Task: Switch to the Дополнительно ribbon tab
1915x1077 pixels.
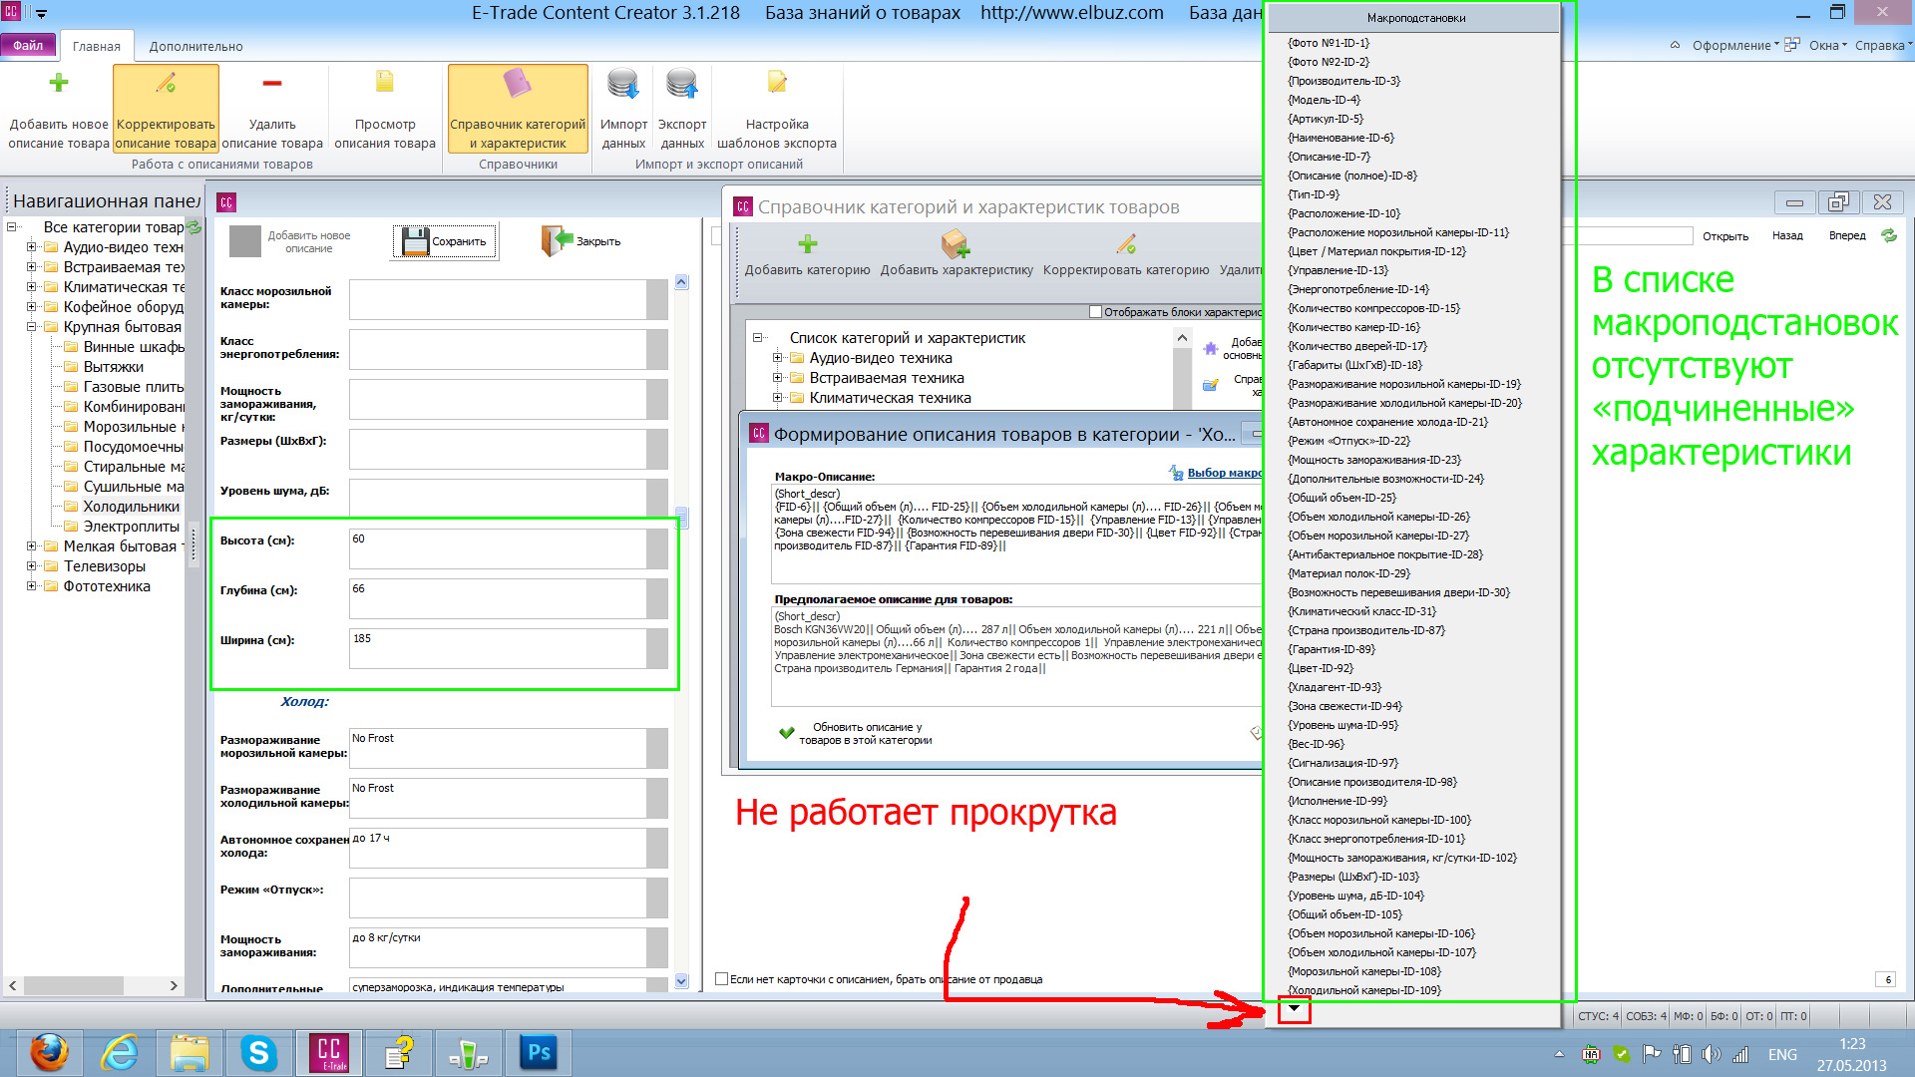Action: tap(195, 46)
